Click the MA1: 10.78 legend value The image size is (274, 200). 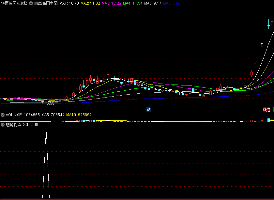tap(69, 3)
